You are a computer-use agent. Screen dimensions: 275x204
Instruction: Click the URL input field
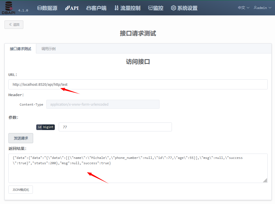138,84
